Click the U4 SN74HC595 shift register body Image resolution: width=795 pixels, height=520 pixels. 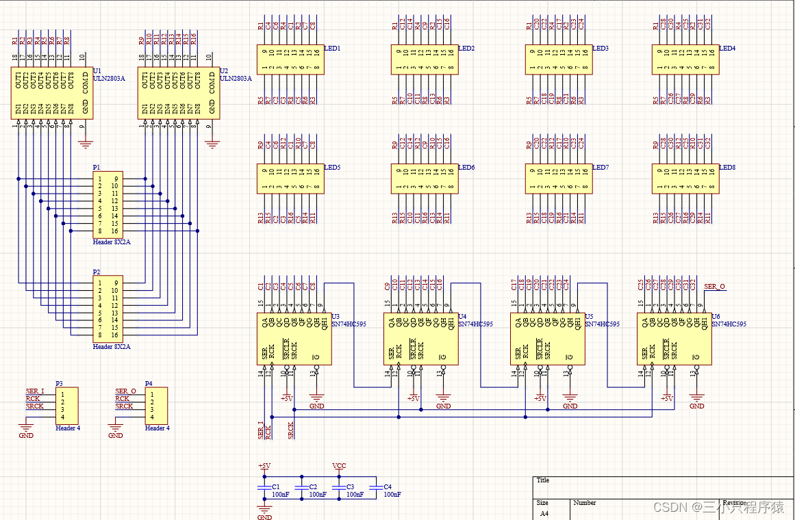click(421, 339)
